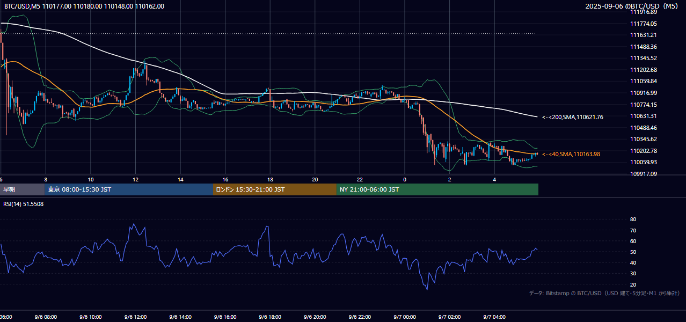Viewport: 686px width, 322px height.
Task: Click the 200 SMA label 110621.76
Action: 573,117
